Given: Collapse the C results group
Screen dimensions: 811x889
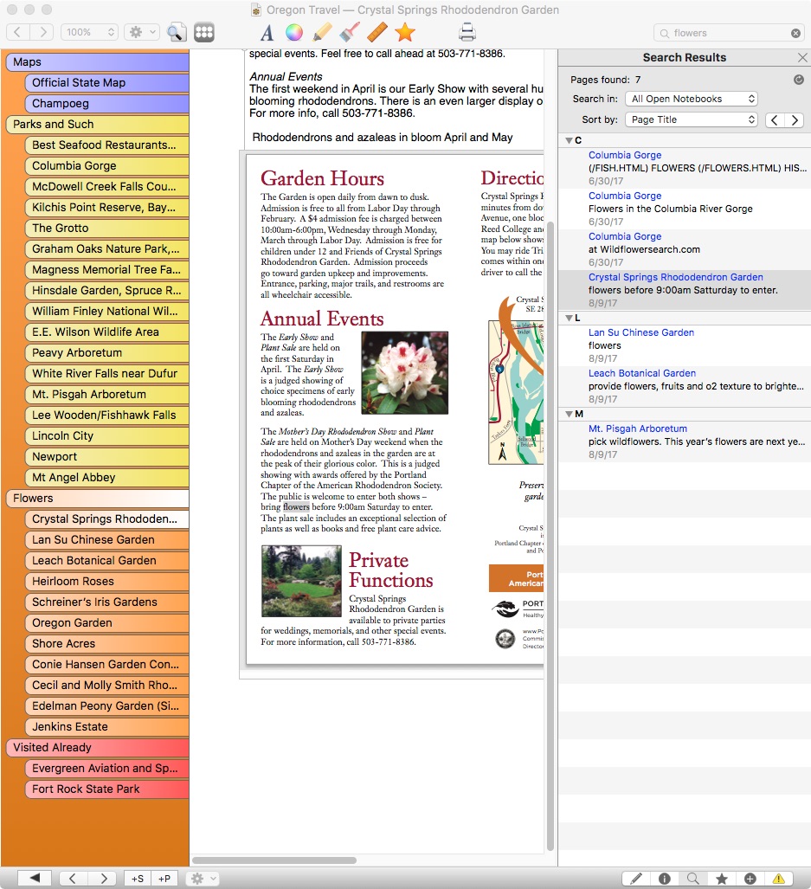Looking at the screenshot, I should pyautogui.click(x=569, y=140).
